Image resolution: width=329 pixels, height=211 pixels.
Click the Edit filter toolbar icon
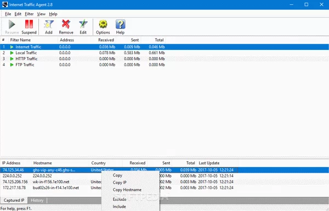[83, 27]
